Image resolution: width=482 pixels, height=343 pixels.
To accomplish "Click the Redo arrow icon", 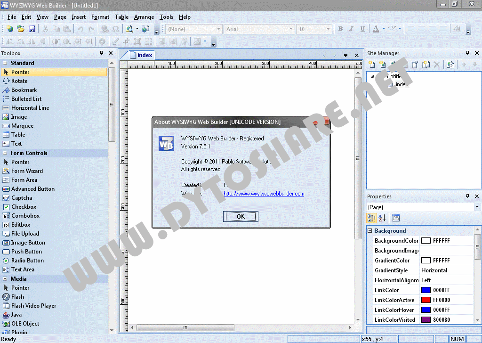I will click(91, 29).
